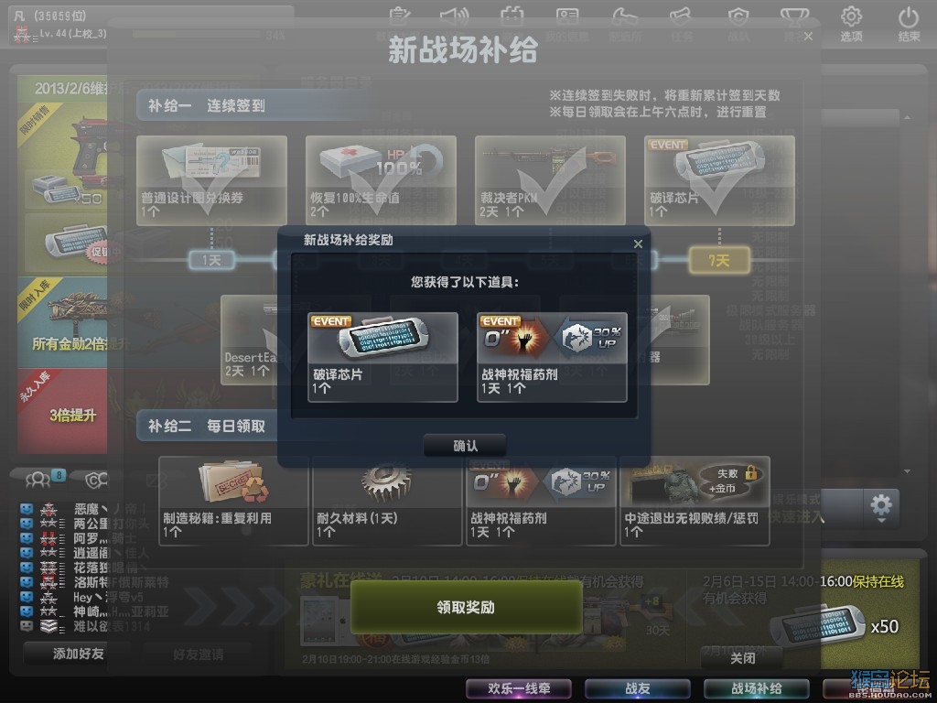Select the friends list group icon
The height and width of the screenshot is (703, 937).
point(38,479)
